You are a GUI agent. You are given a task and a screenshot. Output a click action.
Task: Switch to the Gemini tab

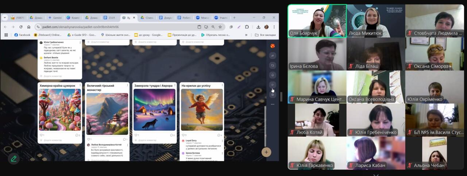pyautogui.click(x=55, y=17)
